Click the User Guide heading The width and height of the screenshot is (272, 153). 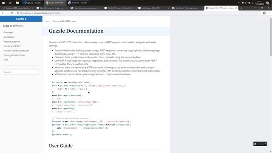[61, 146]
